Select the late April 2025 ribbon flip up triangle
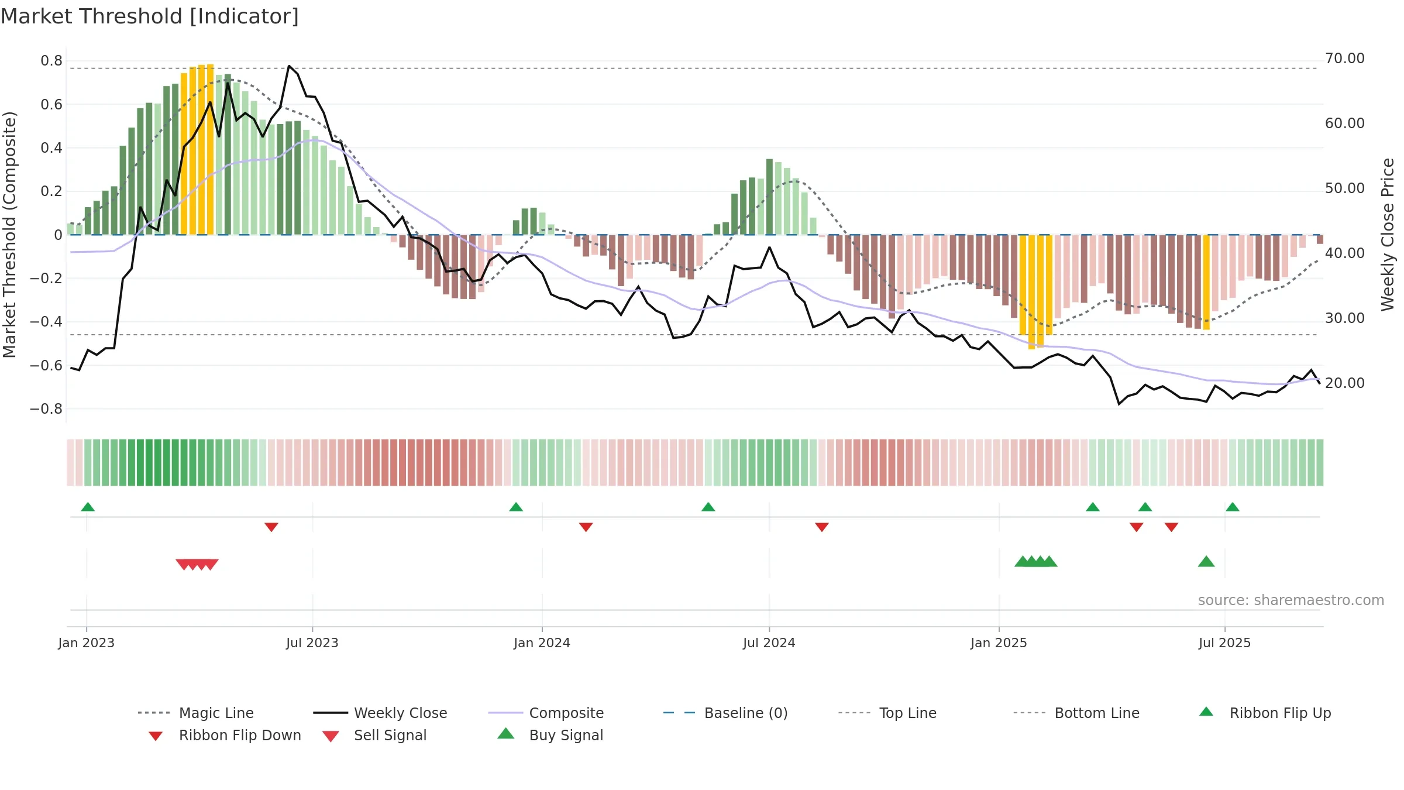1404x790 pixels. 1145,507
